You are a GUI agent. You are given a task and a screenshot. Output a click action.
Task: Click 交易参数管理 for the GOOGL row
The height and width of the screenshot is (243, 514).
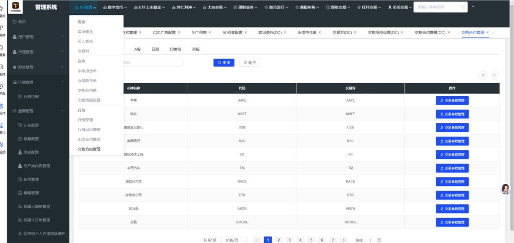tap(452, 222)
